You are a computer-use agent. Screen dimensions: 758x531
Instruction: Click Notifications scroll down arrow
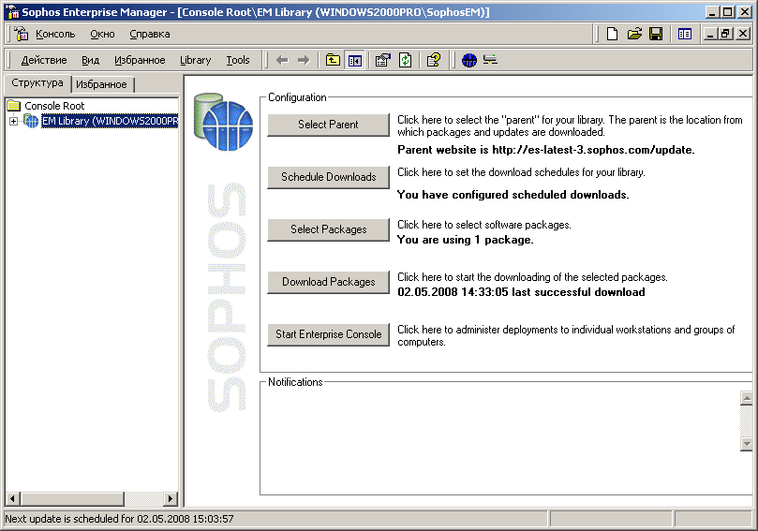pos(747,444)
